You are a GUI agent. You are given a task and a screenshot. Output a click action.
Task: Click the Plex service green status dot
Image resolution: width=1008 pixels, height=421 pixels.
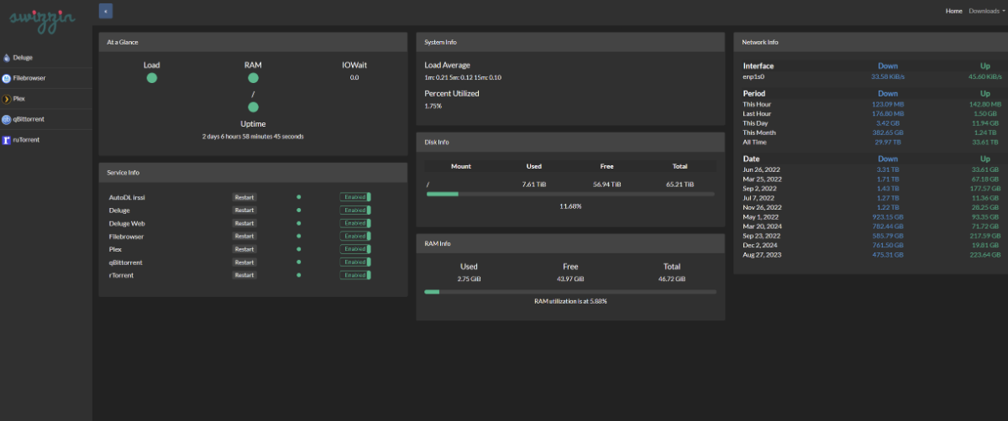298,249
